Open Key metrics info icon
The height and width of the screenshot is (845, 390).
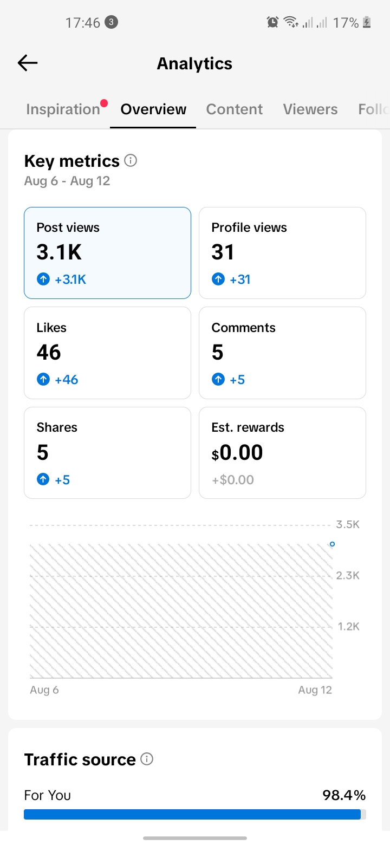131,160
